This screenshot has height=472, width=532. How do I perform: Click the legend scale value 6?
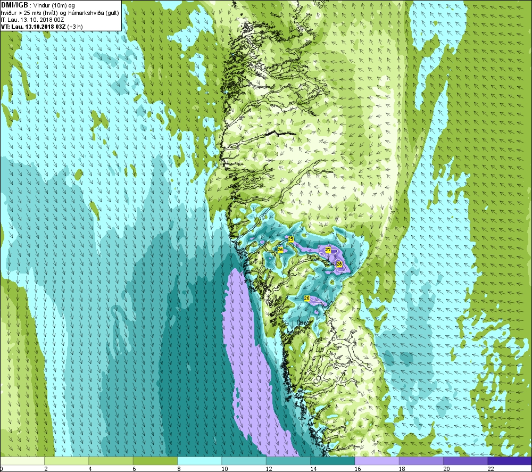[135, 469]
